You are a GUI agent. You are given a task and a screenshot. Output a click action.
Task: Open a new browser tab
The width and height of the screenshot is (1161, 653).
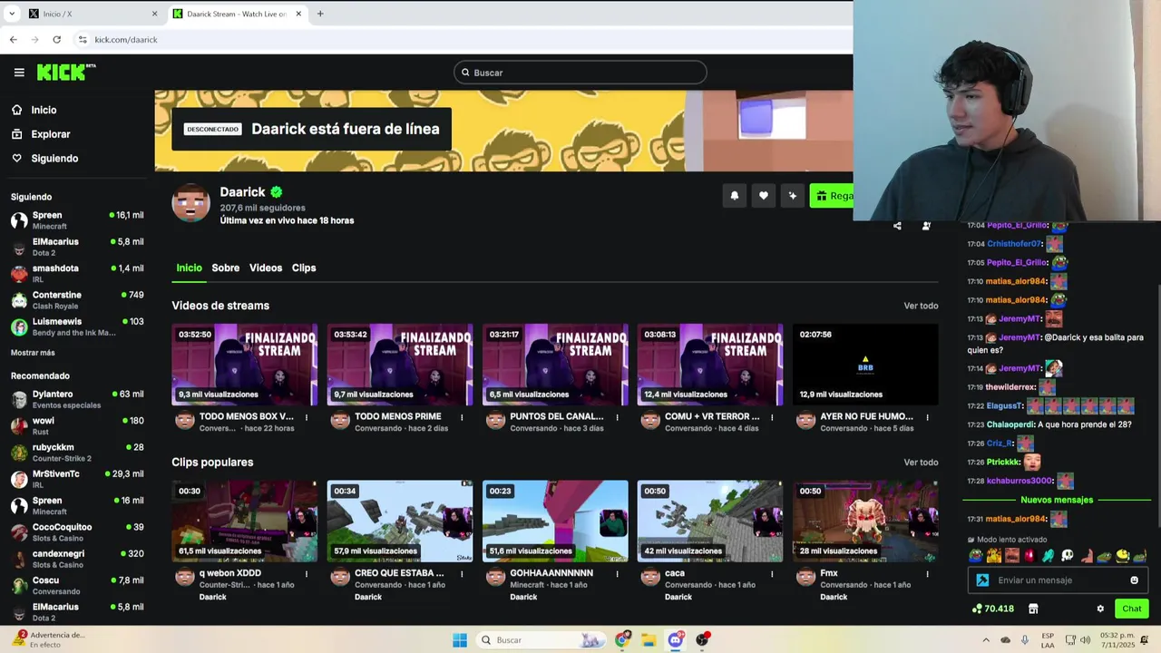coord(320,14)
